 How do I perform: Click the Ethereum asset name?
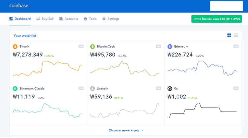[181, 47]
